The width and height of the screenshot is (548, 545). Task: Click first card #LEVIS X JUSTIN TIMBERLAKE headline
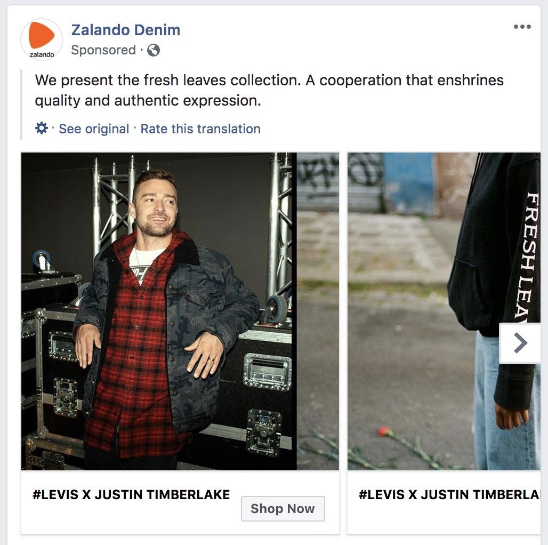(x=131, y=495)
